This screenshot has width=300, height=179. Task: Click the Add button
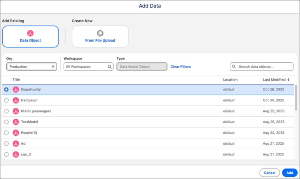click(290, 173)
